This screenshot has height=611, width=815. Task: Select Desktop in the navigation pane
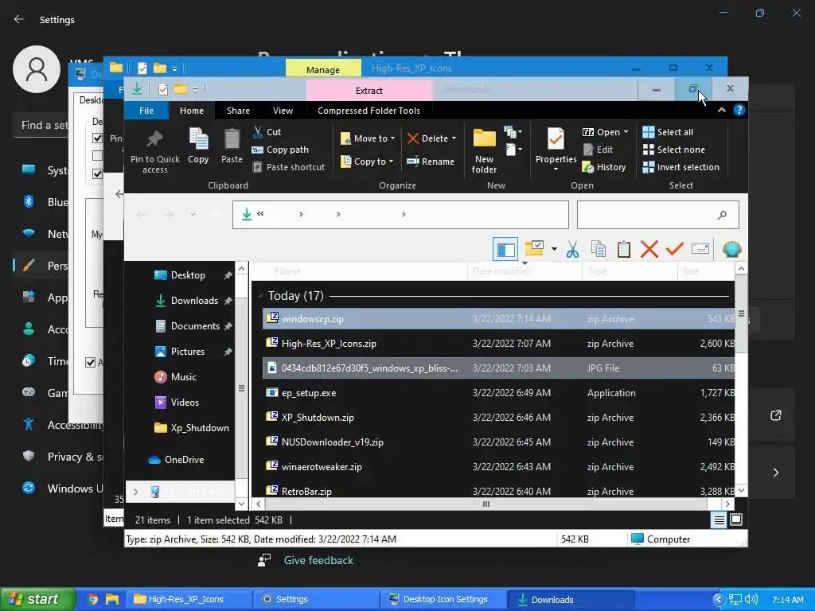(188, 274)
